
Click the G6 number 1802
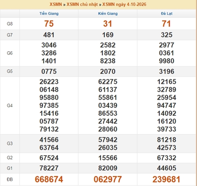[108, 53]
